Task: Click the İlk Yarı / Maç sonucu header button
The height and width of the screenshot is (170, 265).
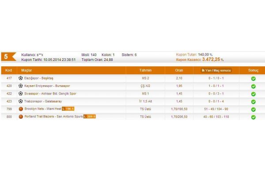Action: (216, 71)
